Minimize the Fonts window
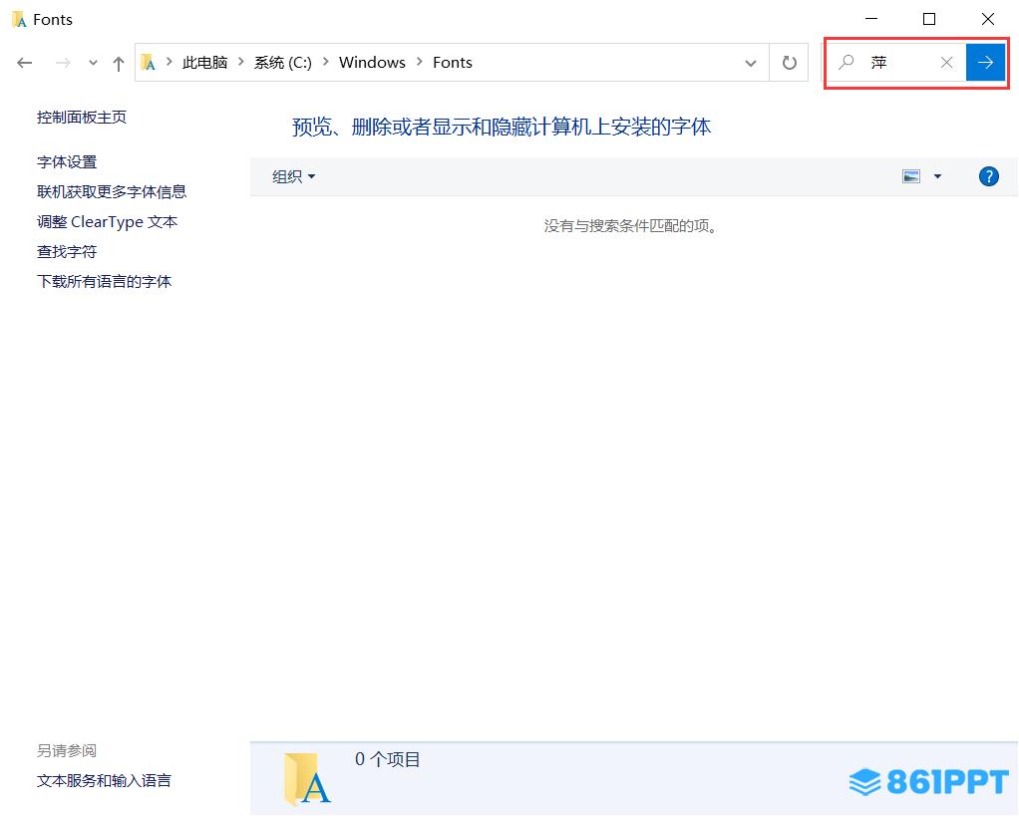1019x816 pixels. pyautogui.click(x=871, y=19)
